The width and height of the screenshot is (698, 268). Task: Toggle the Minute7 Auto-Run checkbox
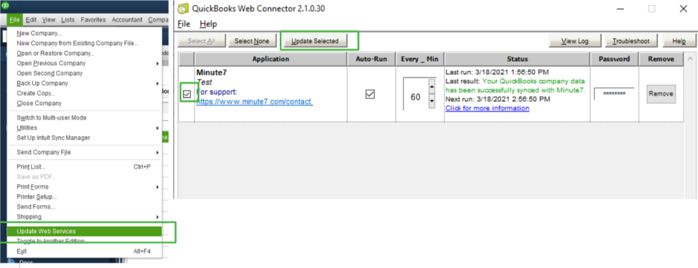tap(370, 94)
